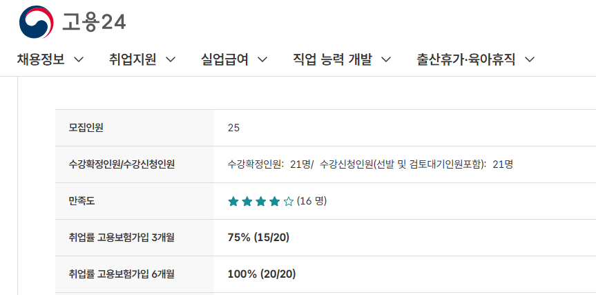Image resolution: width=596 pixels, height=295 pixels.
Task: Expand the chevron next to 취업지원
Action: coord(171,59)
